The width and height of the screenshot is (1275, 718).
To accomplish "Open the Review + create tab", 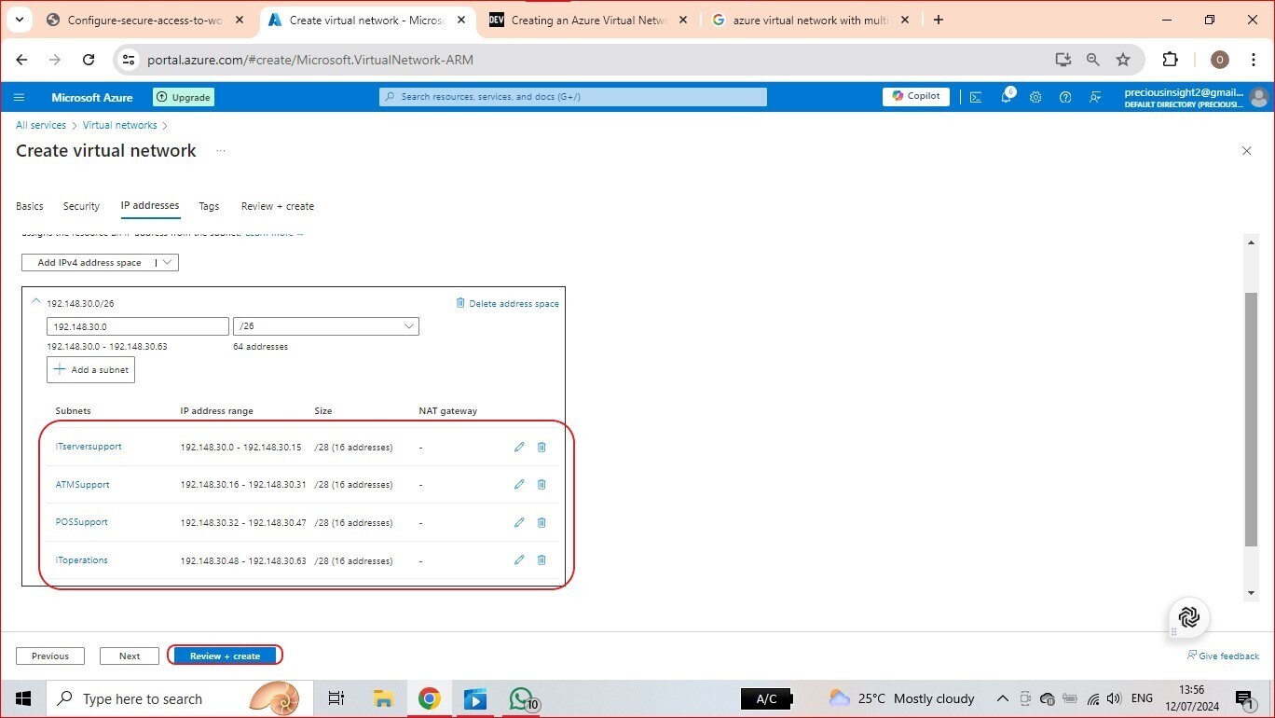I will [278, 206].
